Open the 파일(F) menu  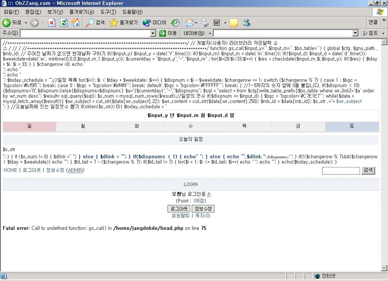(x=11, y=12)
